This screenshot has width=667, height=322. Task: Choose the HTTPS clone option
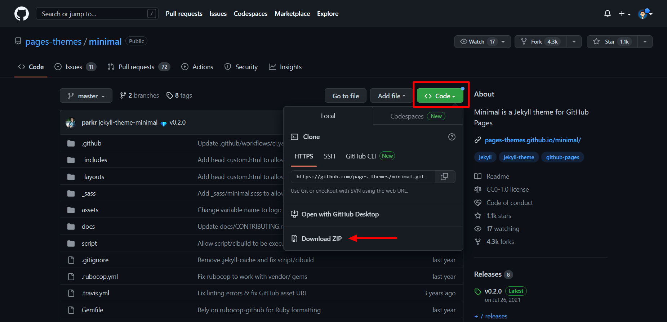[304, 156]
